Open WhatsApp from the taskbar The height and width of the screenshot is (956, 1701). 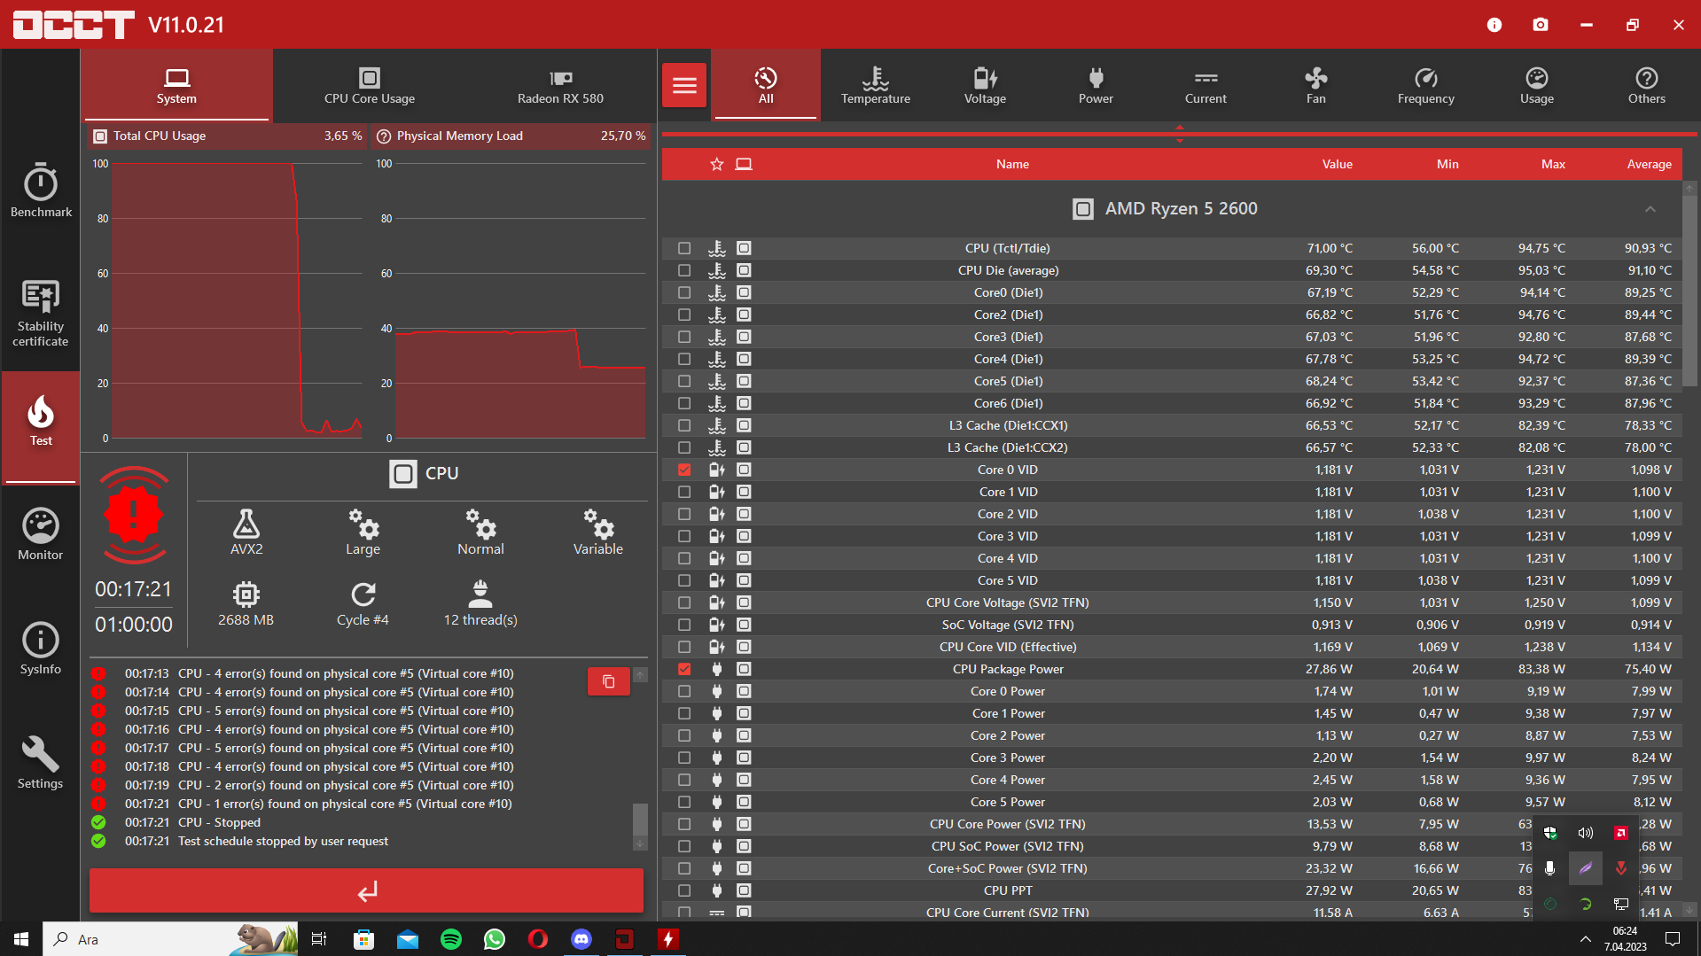click(x=495, y=939)
